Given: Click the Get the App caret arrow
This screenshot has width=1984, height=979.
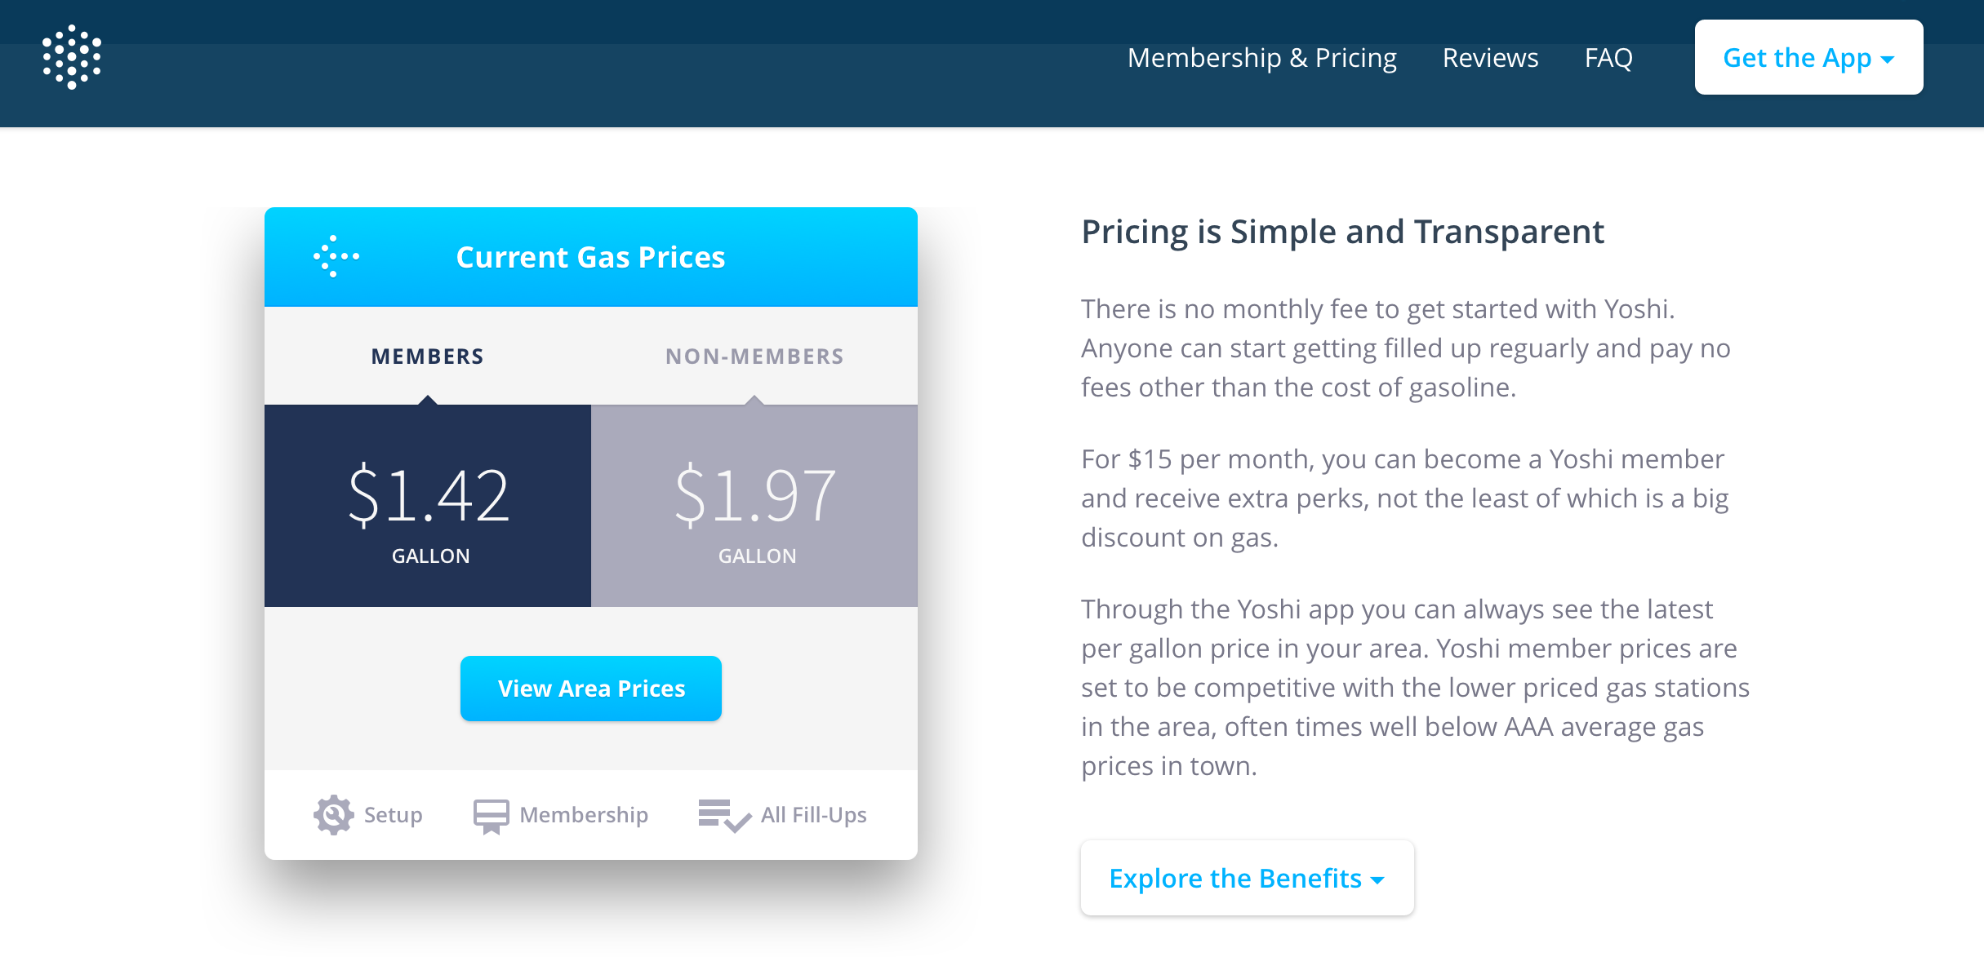Looking at the screenshot, I should 1887,60.
